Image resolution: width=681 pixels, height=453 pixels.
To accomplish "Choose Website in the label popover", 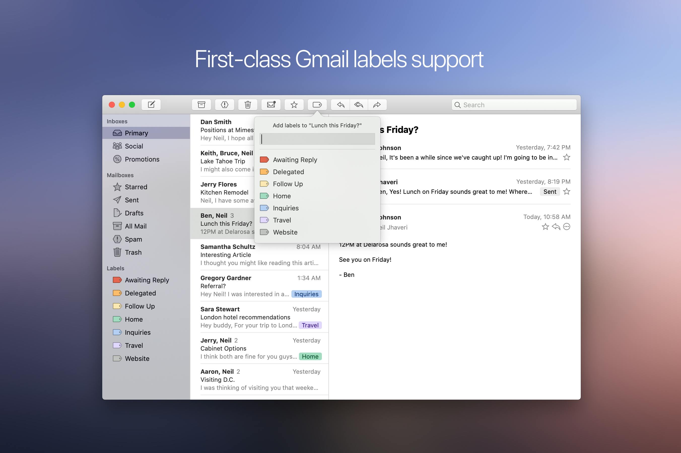I will [x=317, y=232].
